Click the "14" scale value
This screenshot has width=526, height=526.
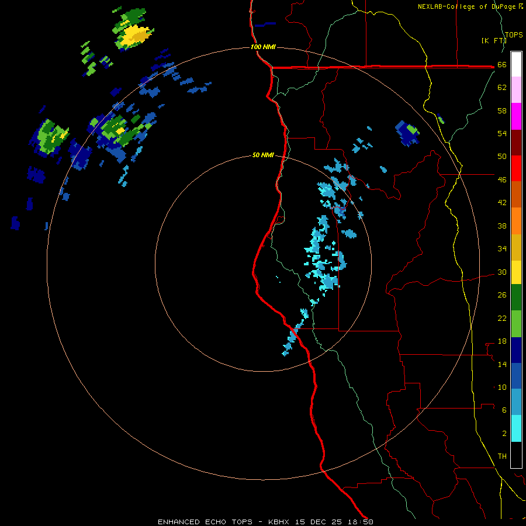coord(502,364)
